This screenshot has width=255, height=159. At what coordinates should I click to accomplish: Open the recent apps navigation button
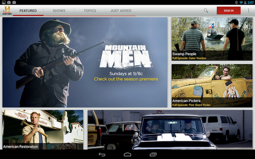click(x=153, y=154)
